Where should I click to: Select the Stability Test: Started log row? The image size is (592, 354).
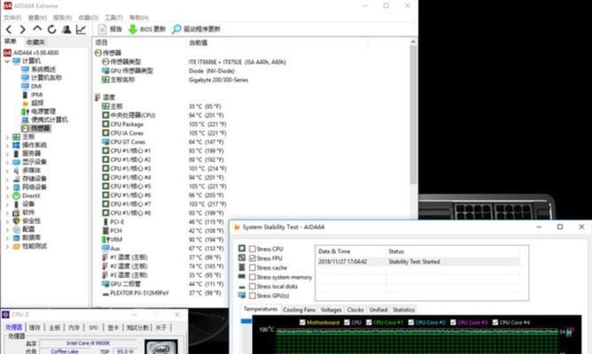coord(418,261)
